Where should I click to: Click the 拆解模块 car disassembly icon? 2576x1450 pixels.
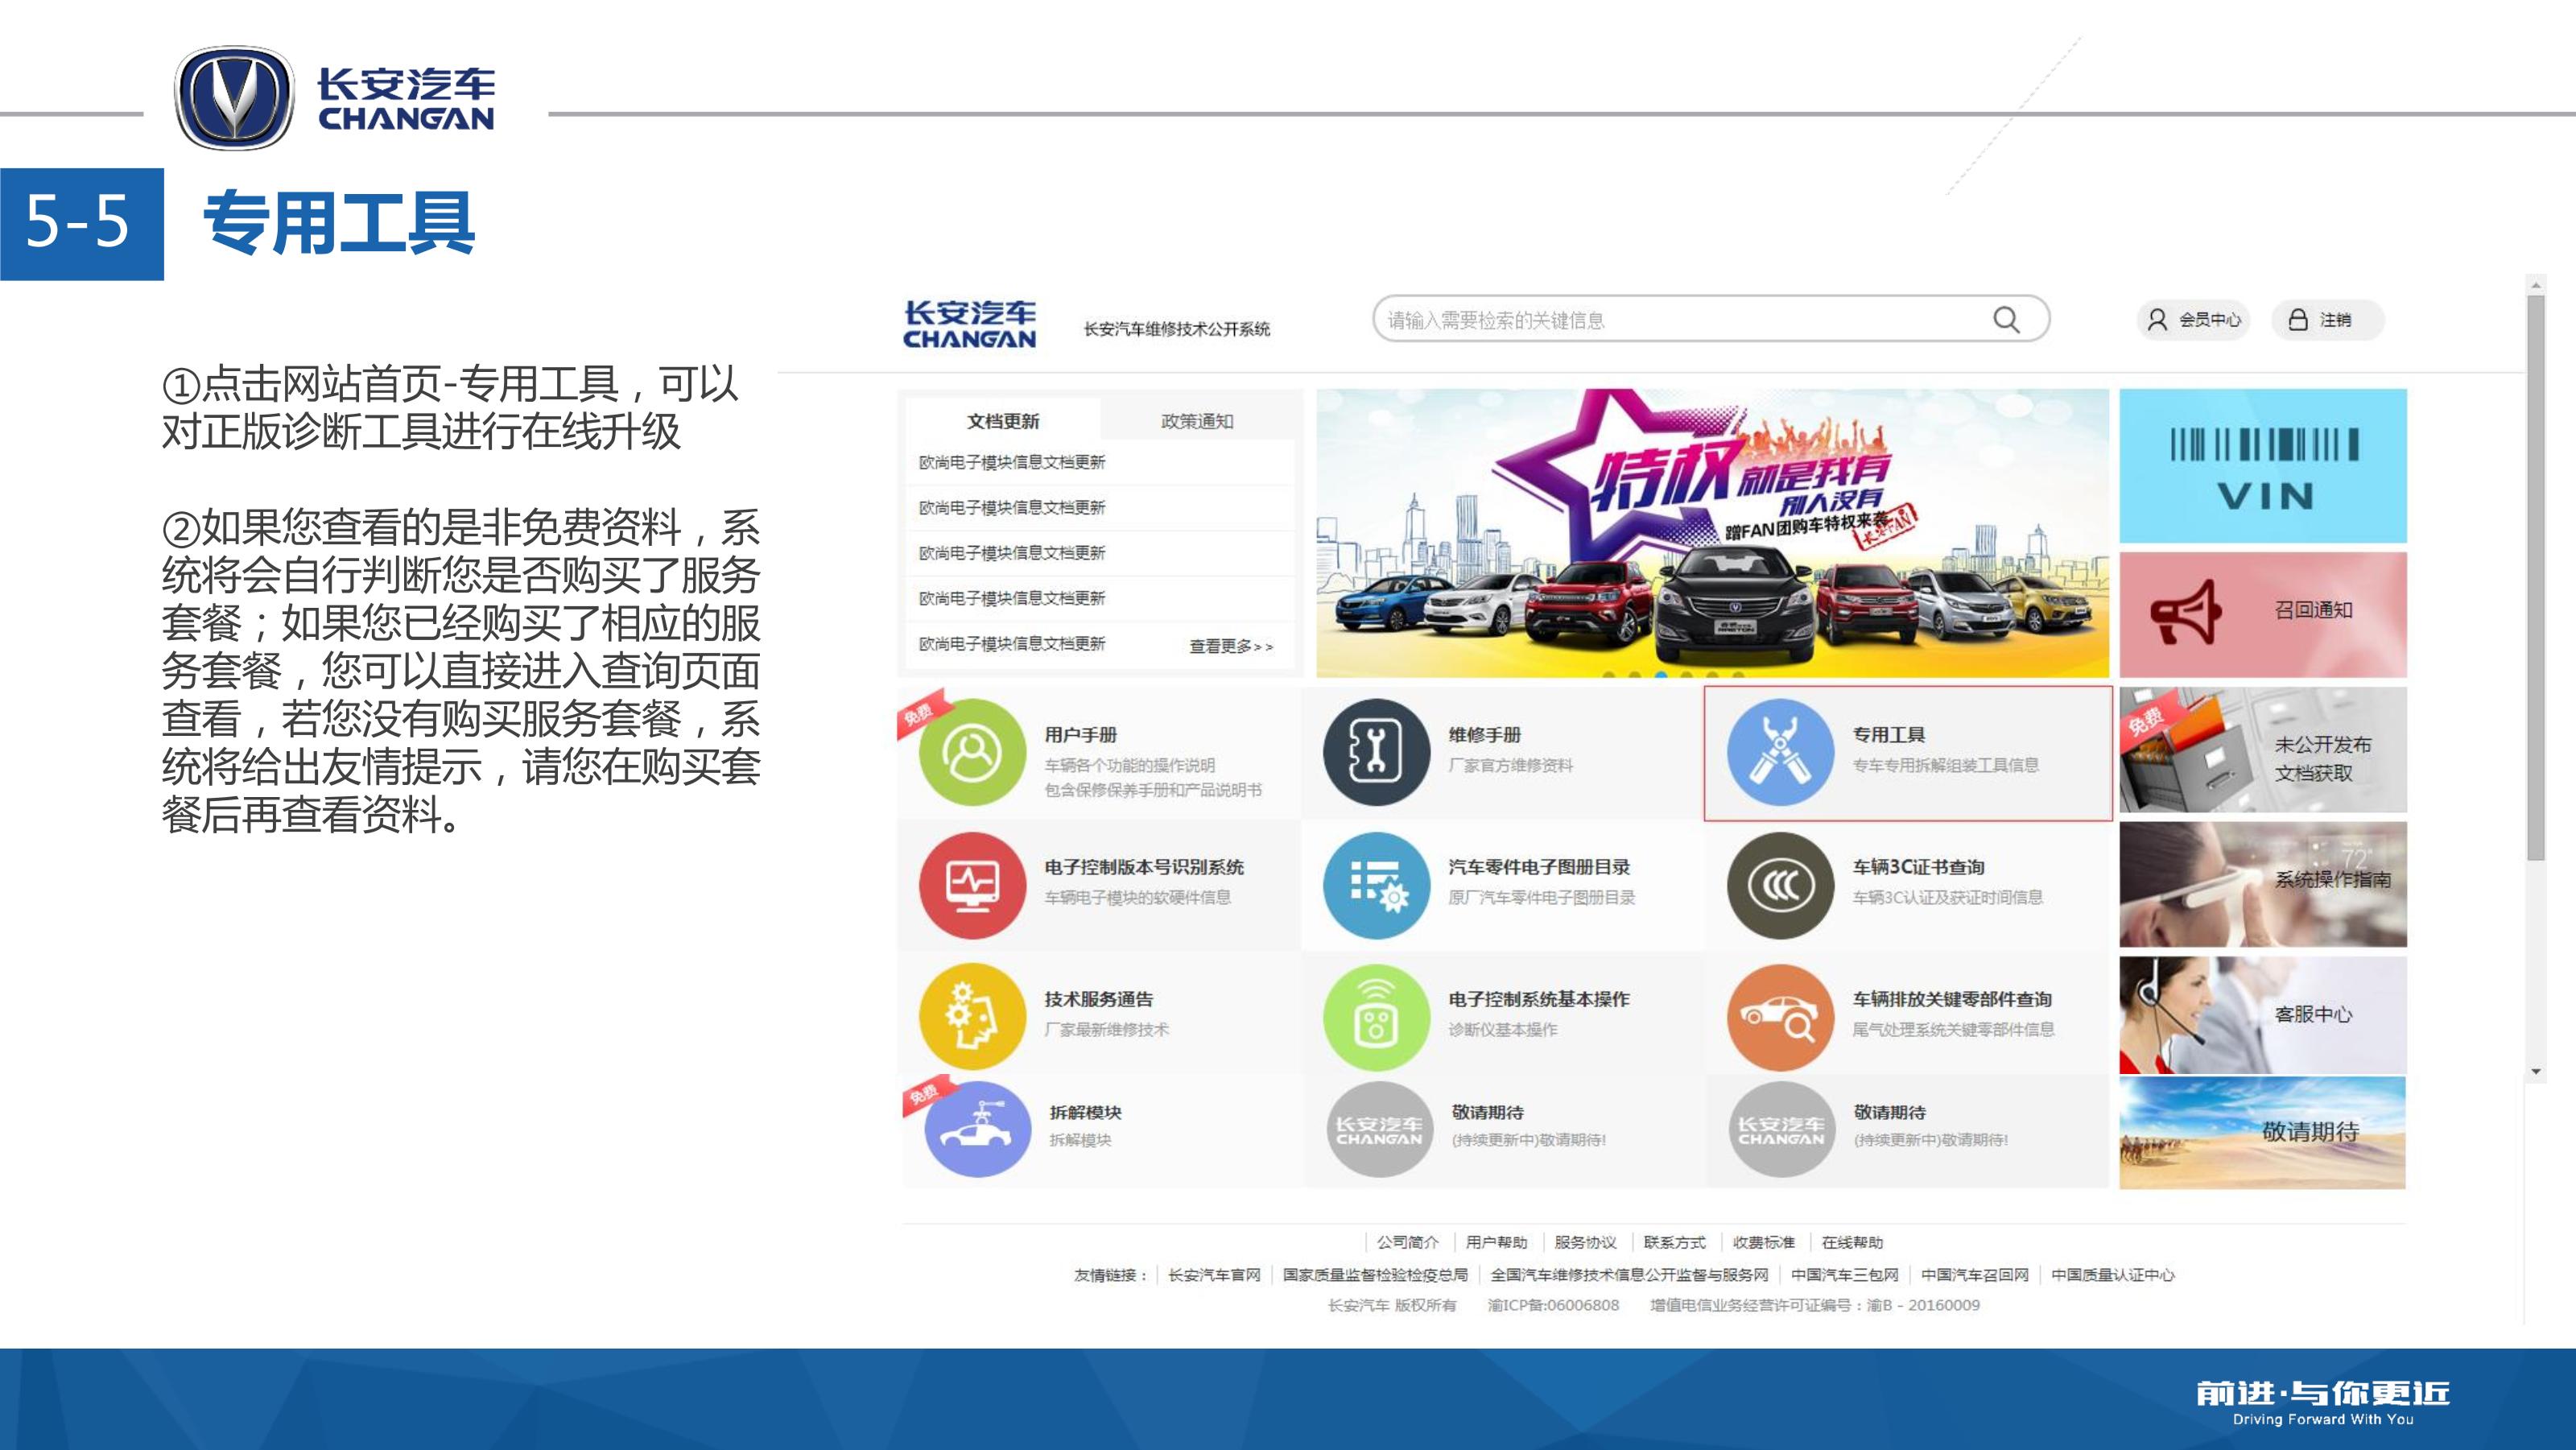pyautogui.click(x=977, y=1129)
